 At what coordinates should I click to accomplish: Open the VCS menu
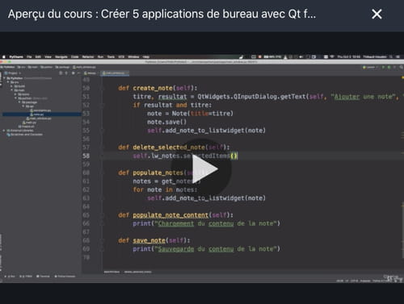[121, 56]
